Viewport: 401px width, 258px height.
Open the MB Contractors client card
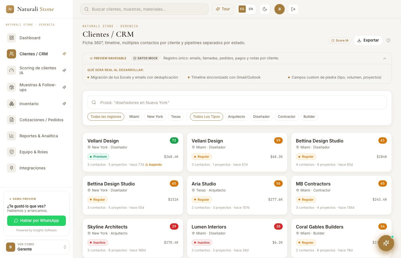[341, 195]
